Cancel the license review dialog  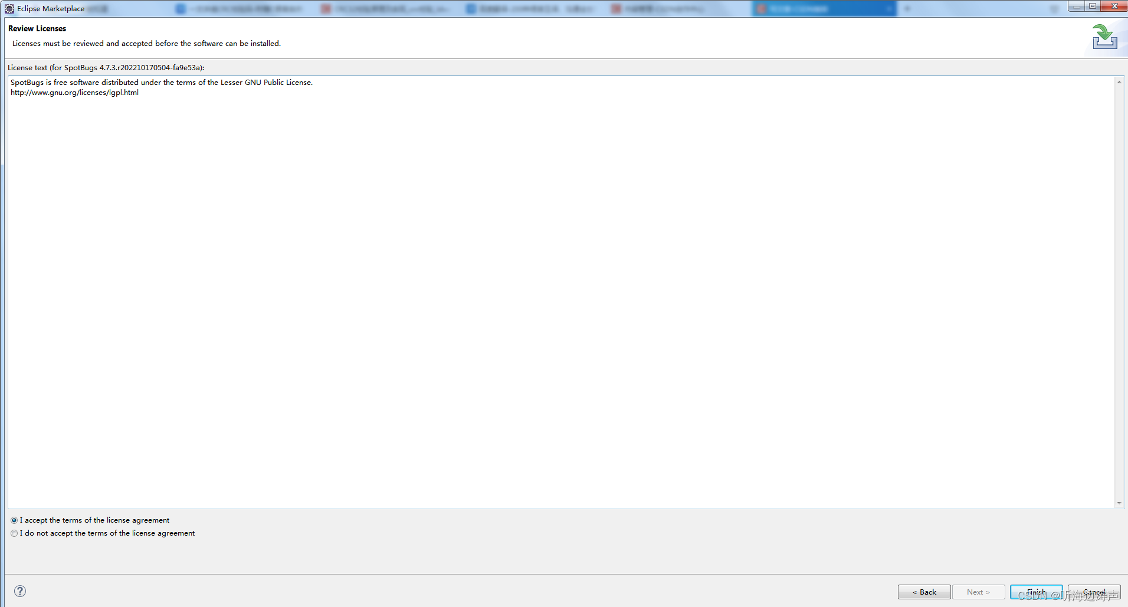(1094, 592)
